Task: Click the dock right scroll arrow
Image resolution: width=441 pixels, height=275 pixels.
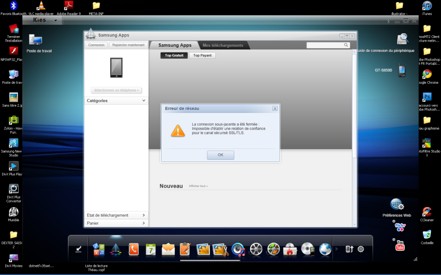Action: click(x=337, y=249)
